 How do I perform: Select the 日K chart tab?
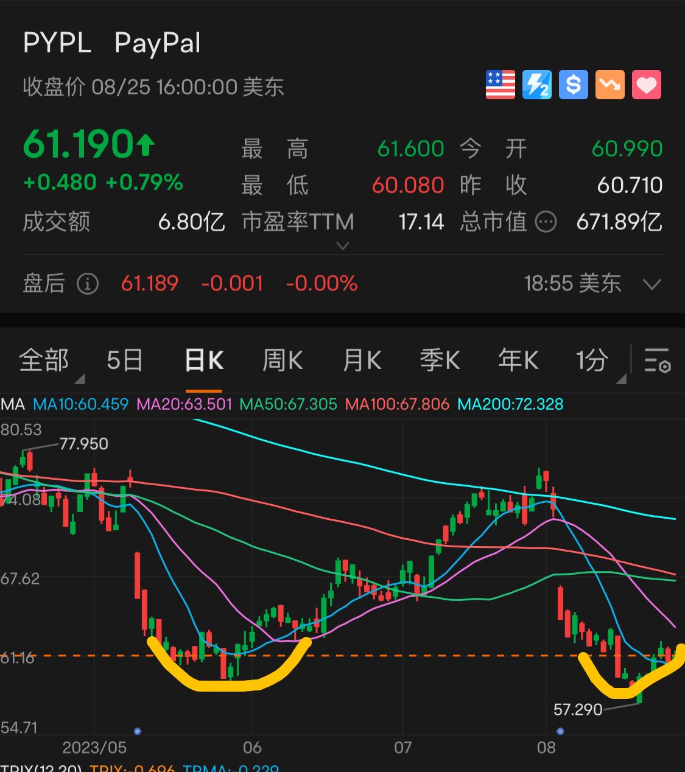point(204,360)
